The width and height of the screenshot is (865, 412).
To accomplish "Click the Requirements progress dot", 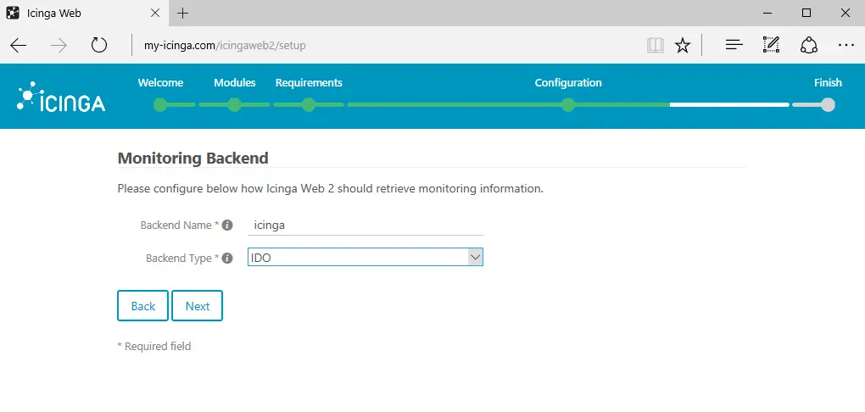I will pos(309,105).
